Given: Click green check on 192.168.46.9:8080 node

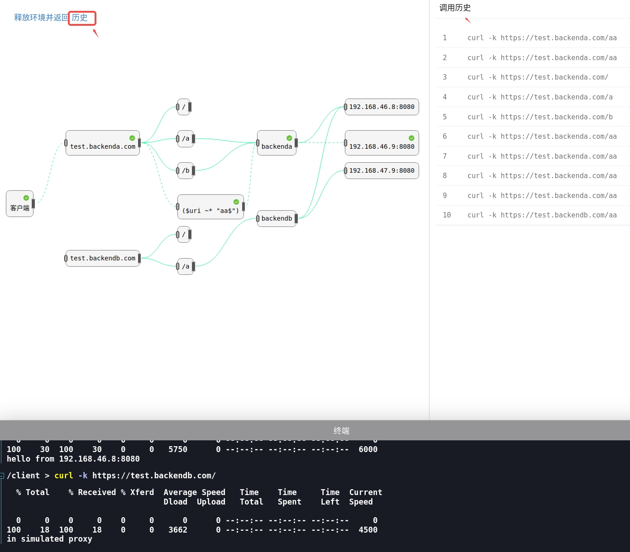Looking at the screenshot, I should pos(411,138).
